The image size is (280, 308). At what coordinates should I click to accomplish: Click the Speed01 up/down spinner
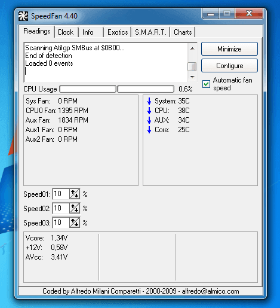click(75, 194)
